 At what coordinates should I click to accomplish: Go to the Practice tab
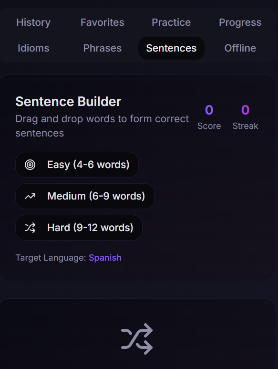(171, 22)
